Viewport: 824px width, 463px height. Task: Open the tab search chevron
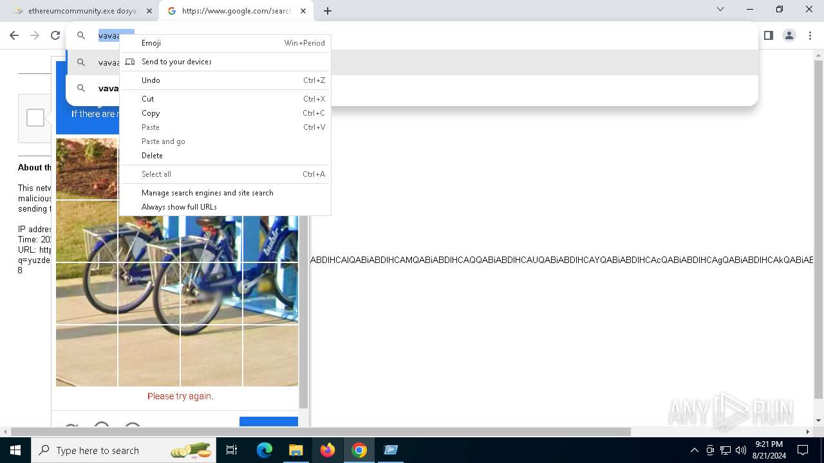tap(720, 9)
